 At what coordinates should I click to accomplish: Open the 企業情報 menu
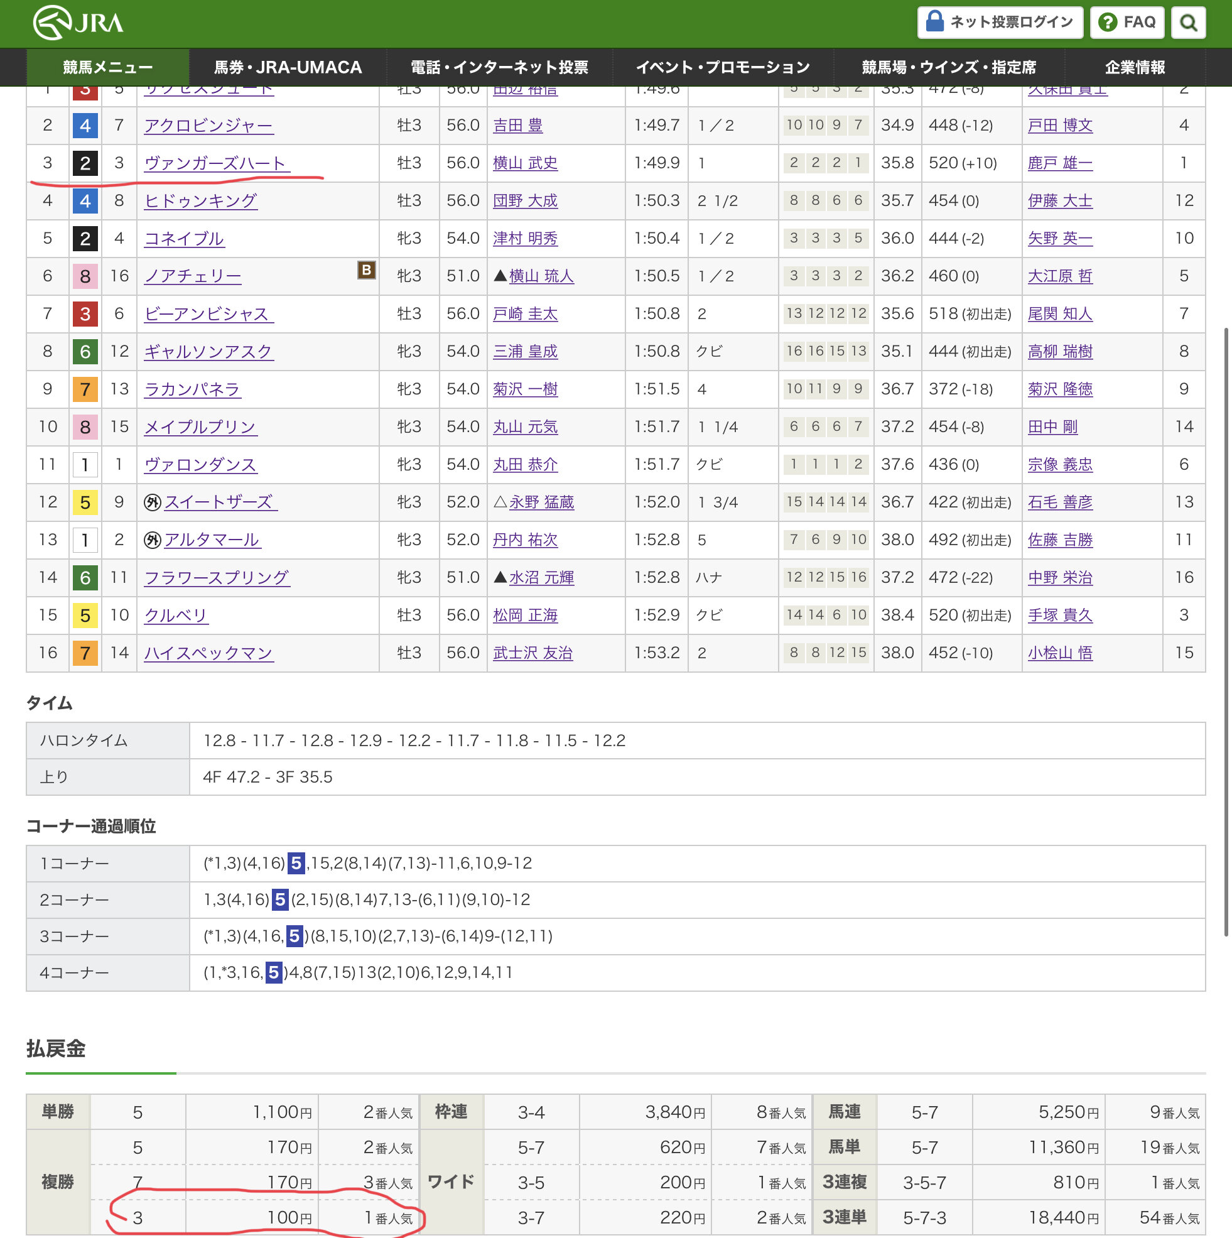tap(1135, 67)
